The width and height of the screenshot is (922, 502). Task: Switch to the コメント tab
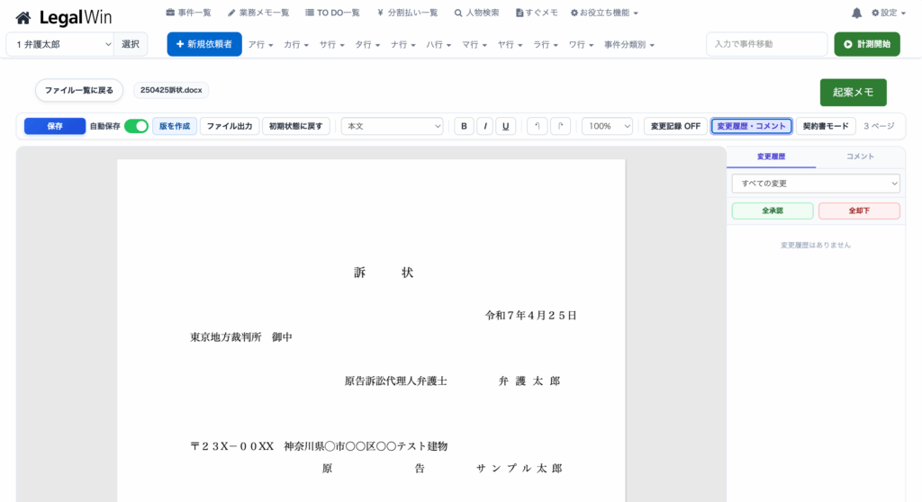pos(859,157)
